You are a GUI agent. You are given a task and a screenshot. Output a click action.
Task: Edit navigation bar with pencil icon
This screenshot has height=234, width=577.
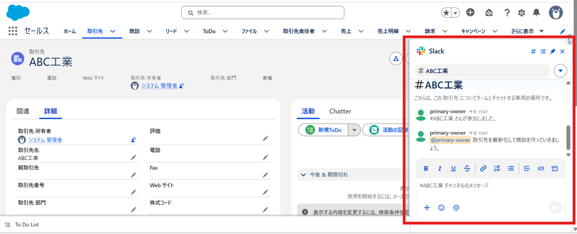click(562, 31)
